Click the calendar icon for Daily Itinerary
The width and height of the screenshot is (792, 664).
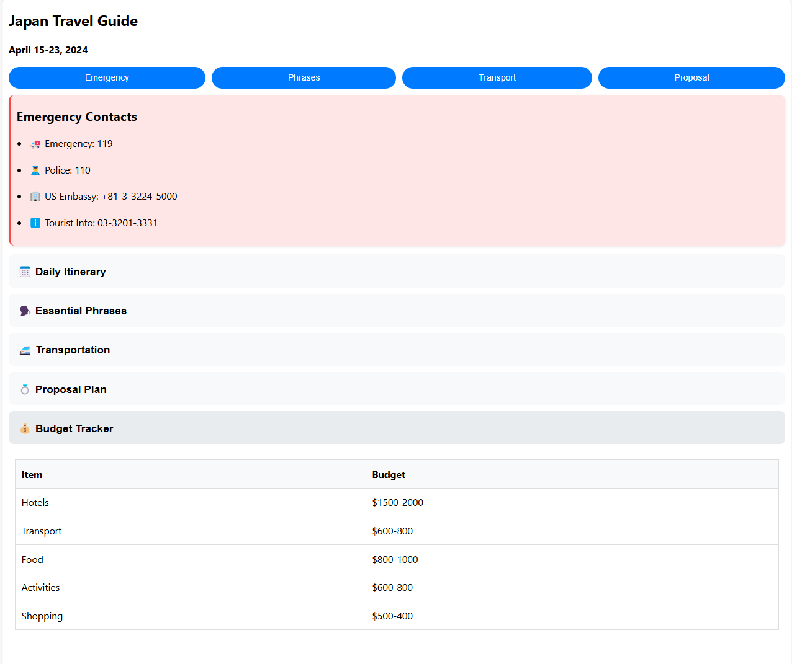pyautogui.click(x=25, y=272)
